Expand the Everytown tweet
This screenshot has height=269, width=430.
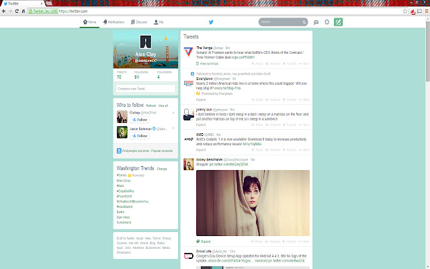tap(201, 100)
